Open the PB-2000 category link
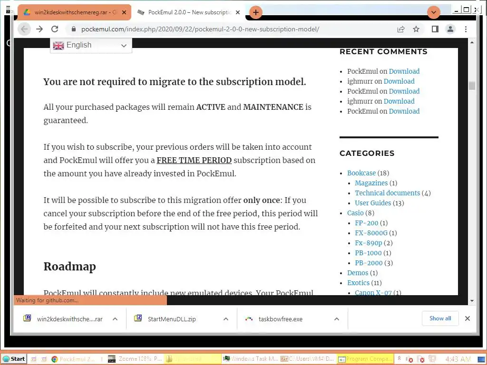This screenshot has width=487, height=365. [x=369, y=262]
